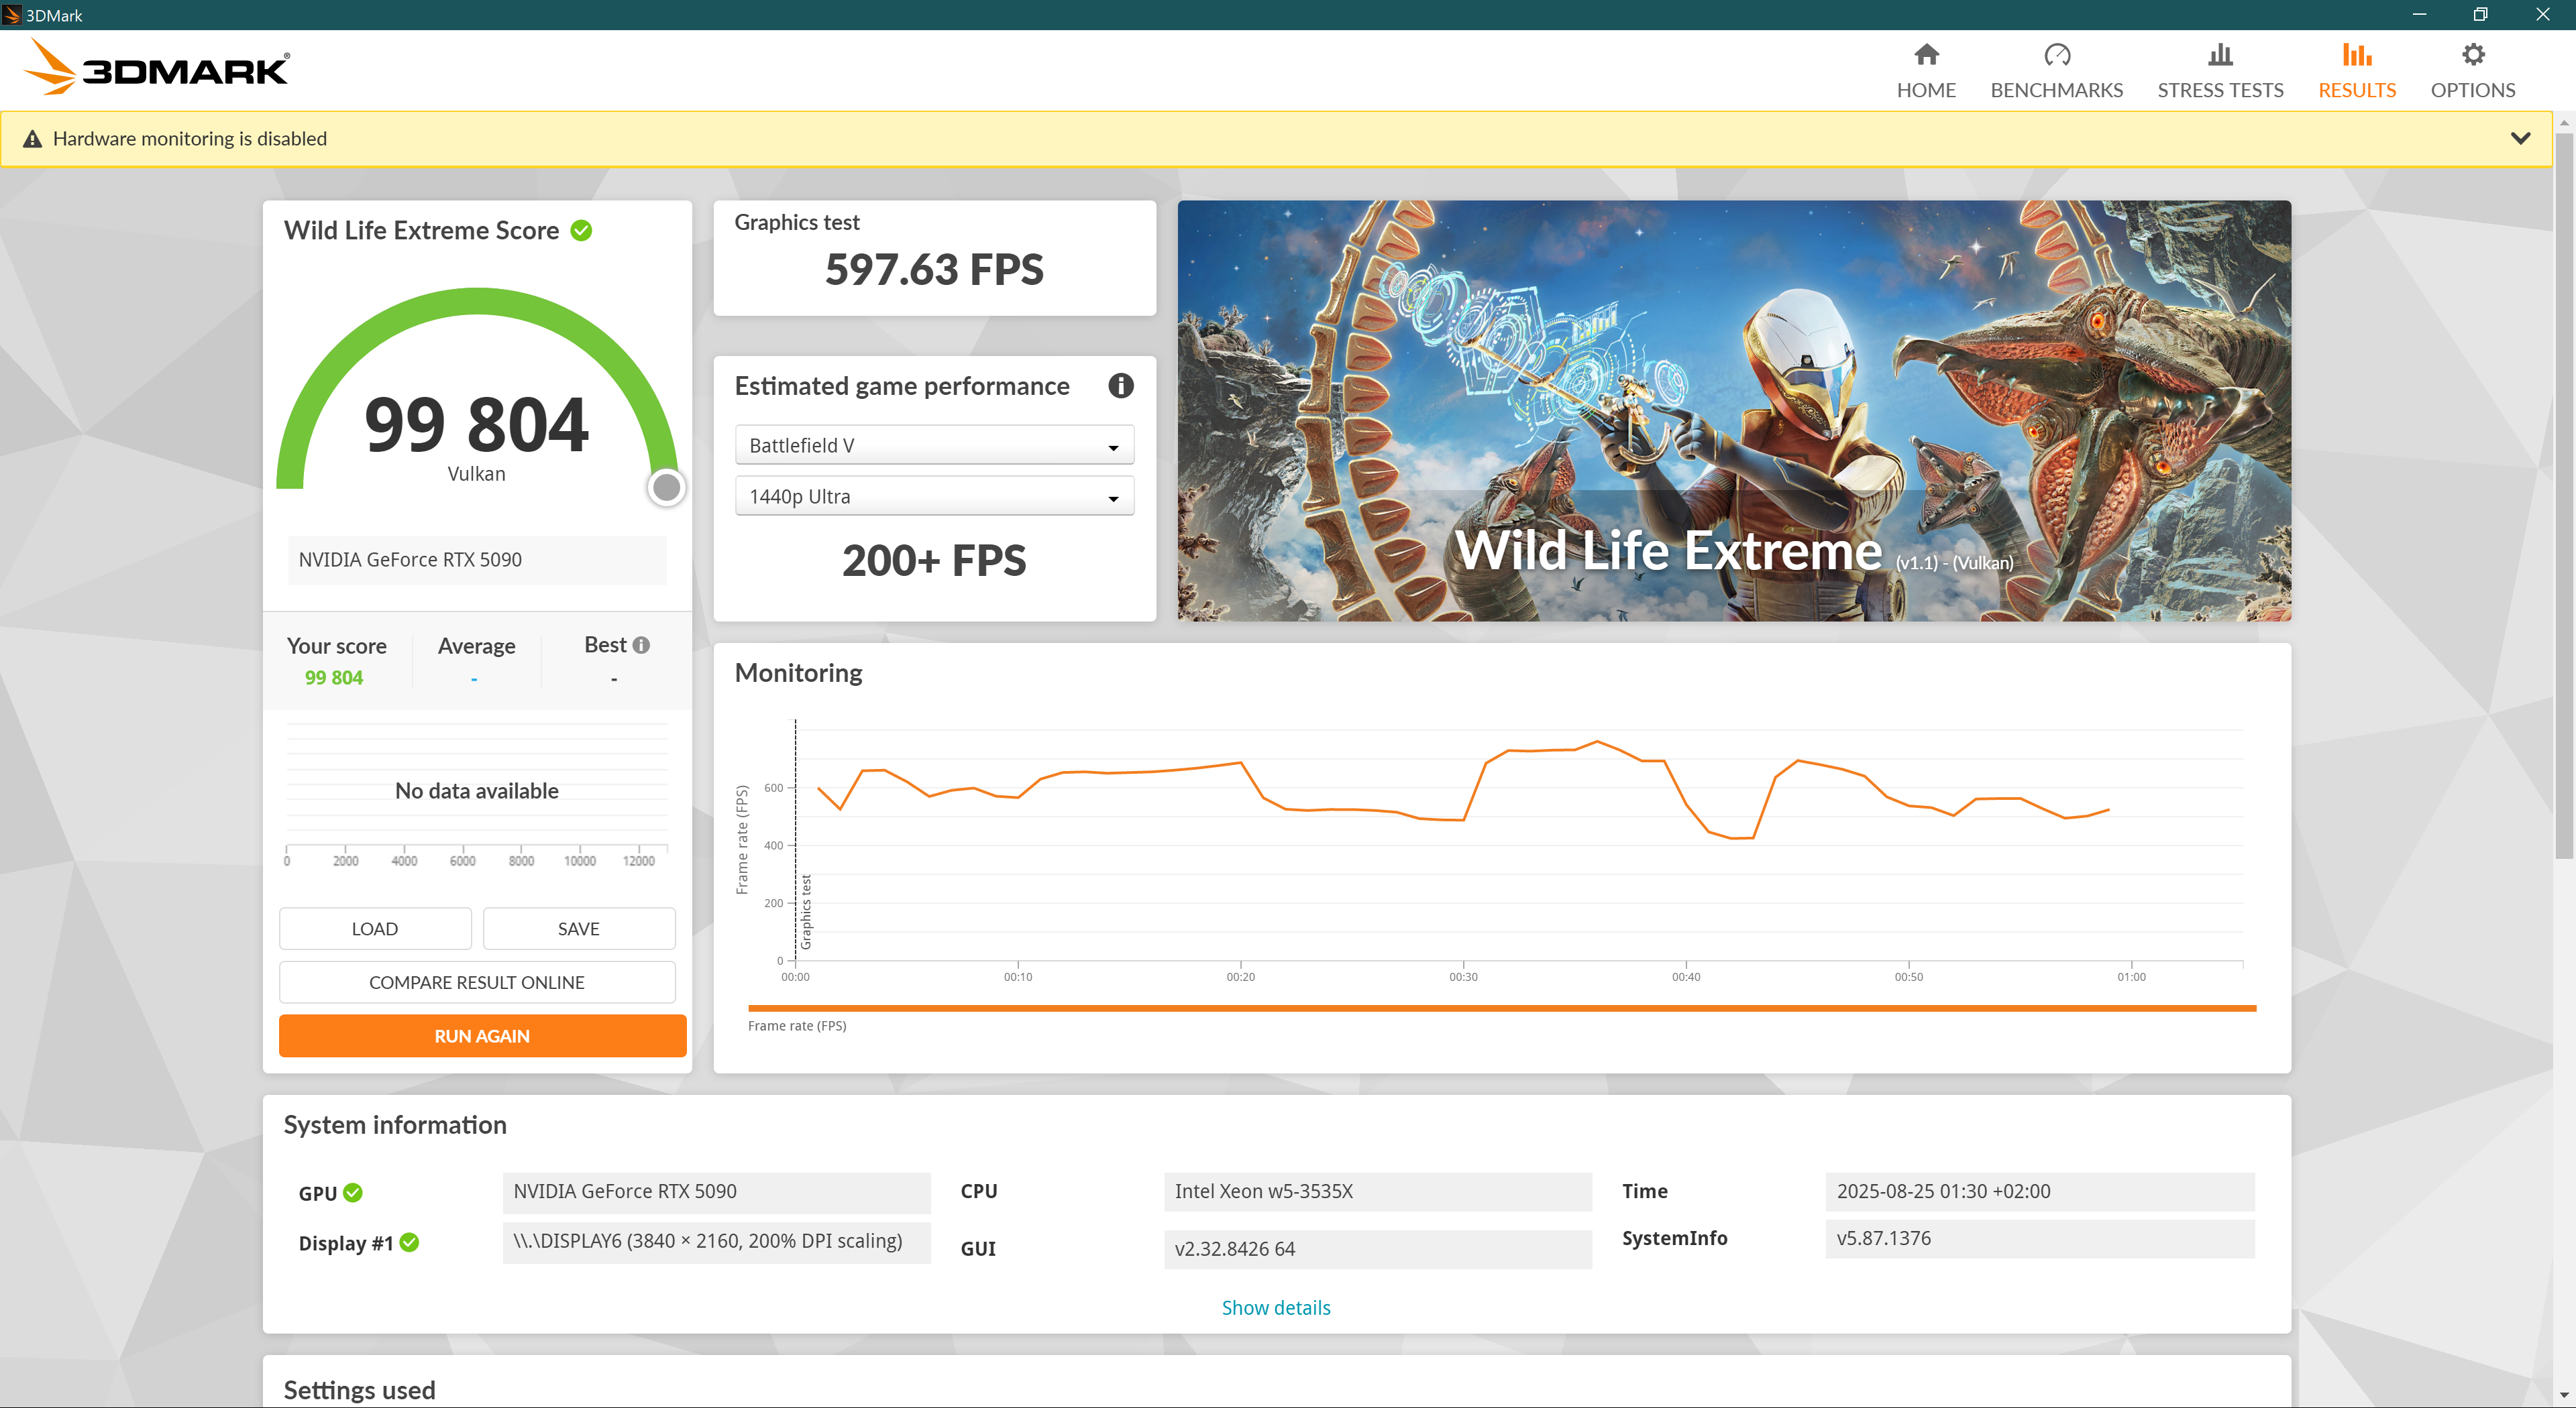Click the System information heading

(x=395, y=1125)
